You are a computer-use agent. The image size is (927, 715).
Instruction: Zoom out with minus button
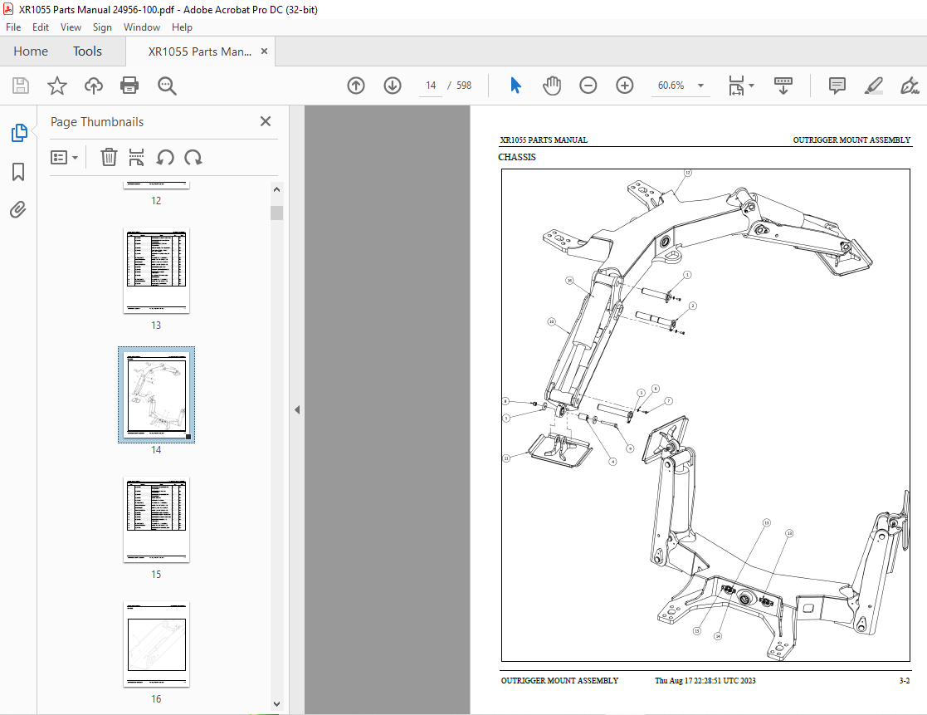coord(588,86)
